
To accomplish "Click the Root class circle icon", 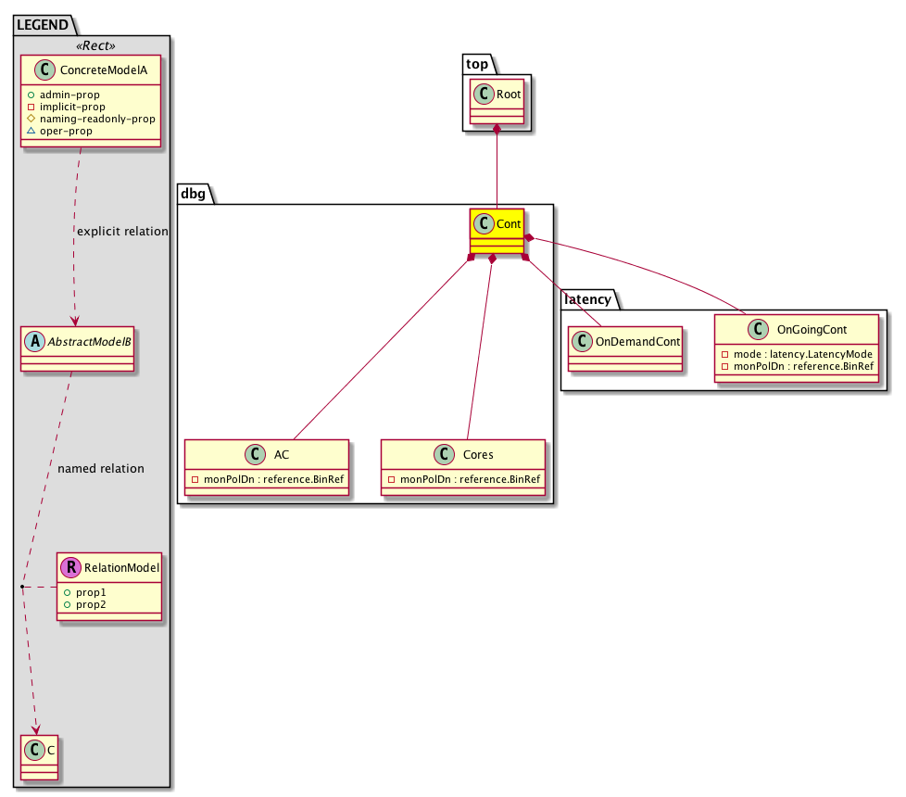I will (483, 93).
